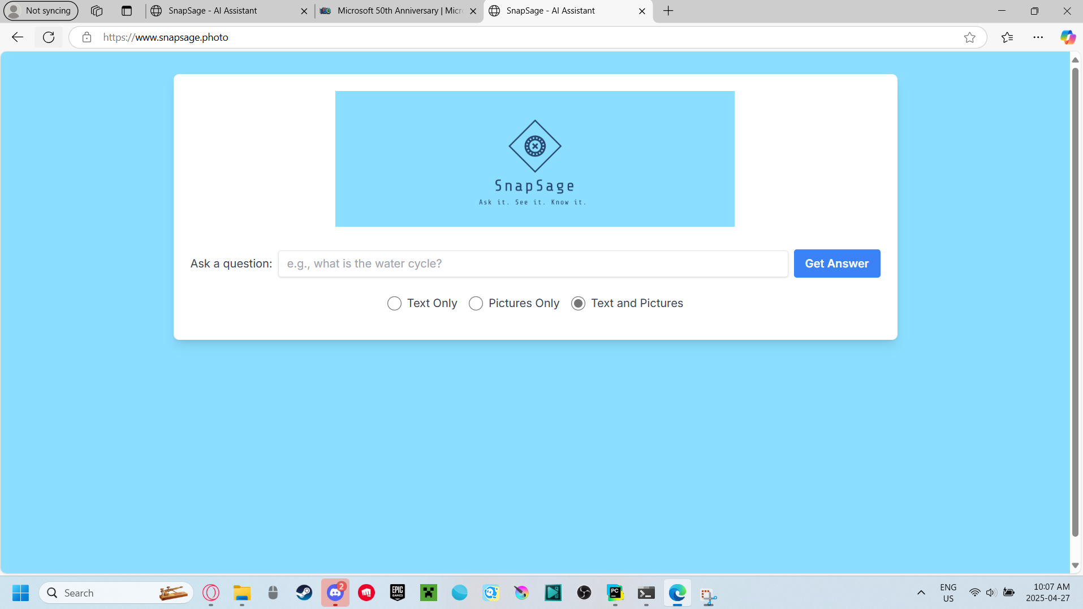Open the blue magnifier app in taskbar
Screen dimensions: 1083x609
coord(491,593)
